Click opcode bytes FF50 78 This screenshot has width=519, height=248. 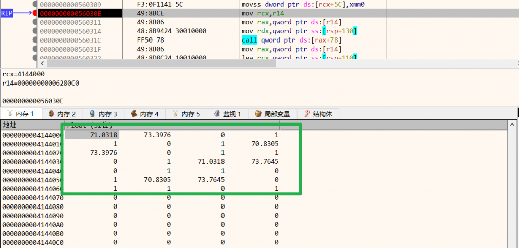point(151,40)
